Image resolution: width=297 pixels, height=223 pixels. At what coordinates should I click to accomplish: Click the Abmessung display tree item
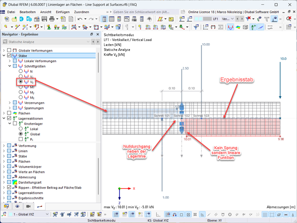coord(27,177)
